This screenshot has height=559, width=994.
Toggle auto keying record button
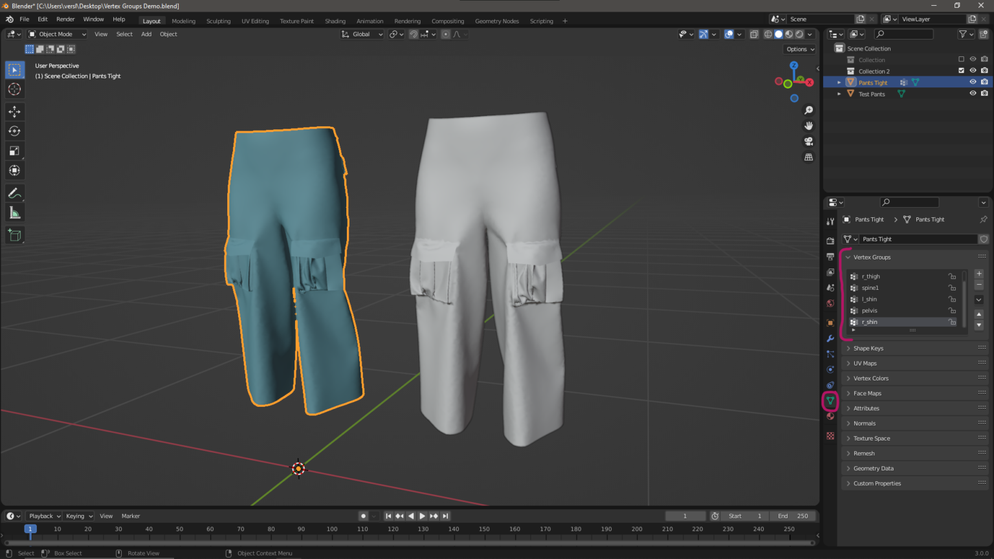[363, 516]
